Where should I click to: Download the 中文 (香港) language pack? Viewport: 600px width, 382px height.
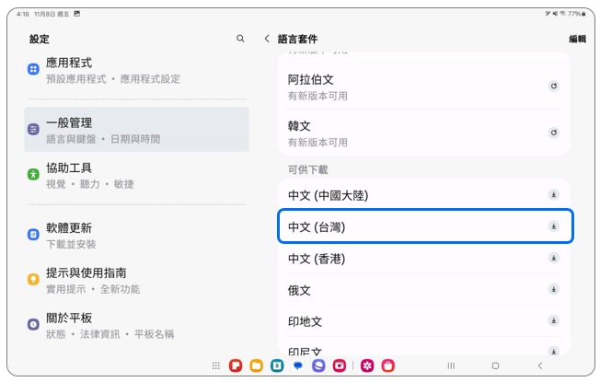point(553,259)
